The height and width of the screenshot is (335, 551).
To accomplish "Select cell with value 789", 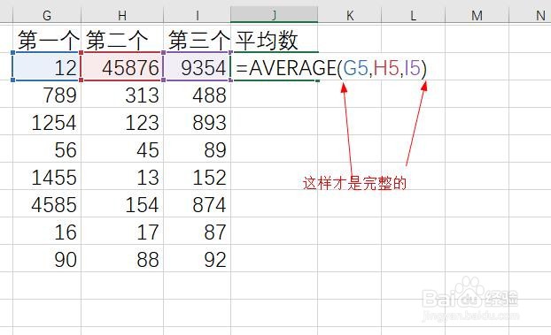I will click(47, 94).
